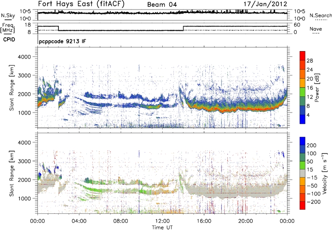Click the 'Fort Hays East (fitACF)' title
The height and width of the screenshot is (230, 332).
[x=81, y=4]
